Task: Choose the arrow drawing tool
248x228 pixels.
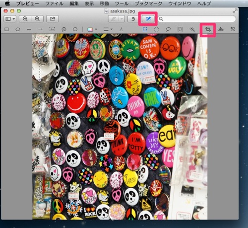Action: coord(40,29)
